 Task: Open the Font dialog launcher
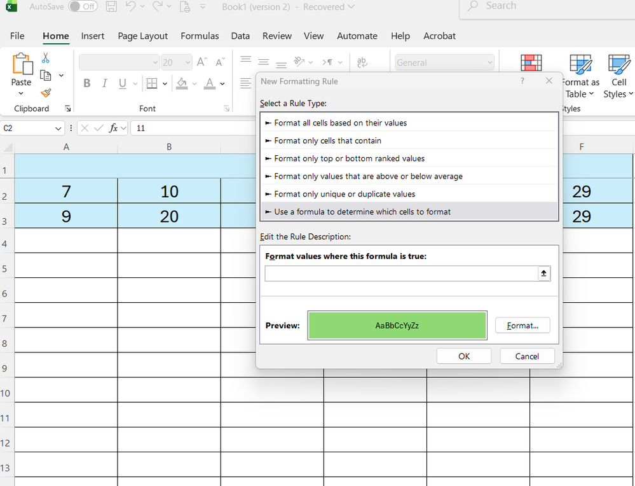click(226, 109)
